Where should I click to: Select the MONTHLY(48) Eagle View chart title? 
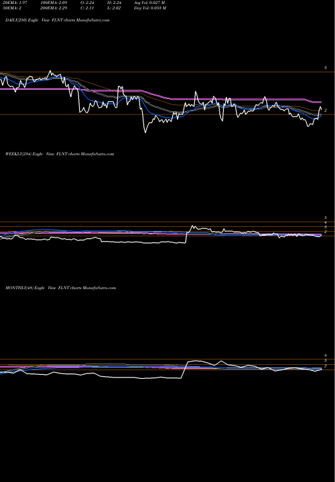click(x=60, y=288)
